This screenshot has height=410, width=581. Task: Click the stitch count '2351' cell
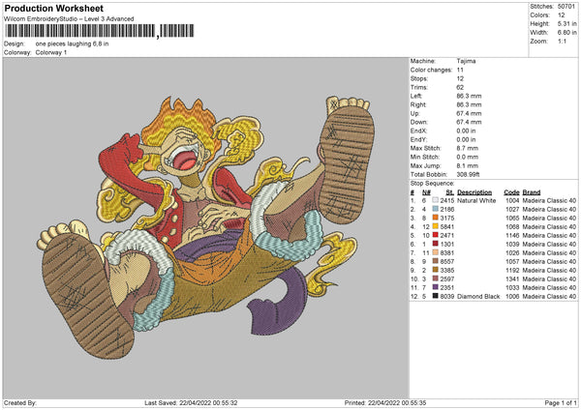coord(447,287)
